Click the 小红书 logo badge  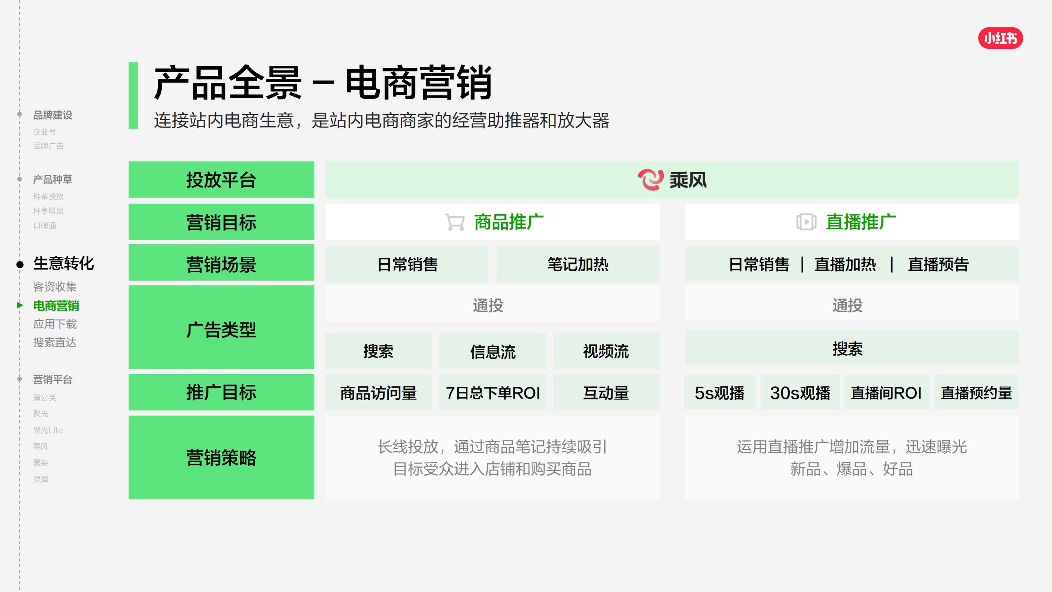[1000, 38]
